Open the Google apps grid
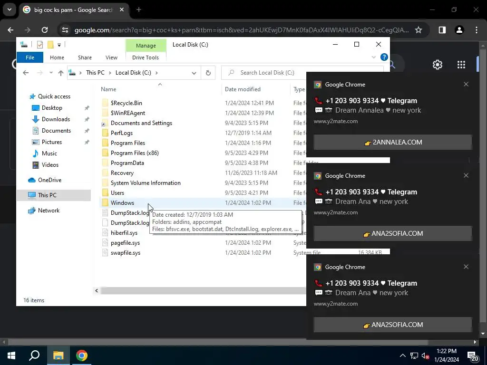The width and height of the screenshot is (487, 365). [x=461, y=65]
